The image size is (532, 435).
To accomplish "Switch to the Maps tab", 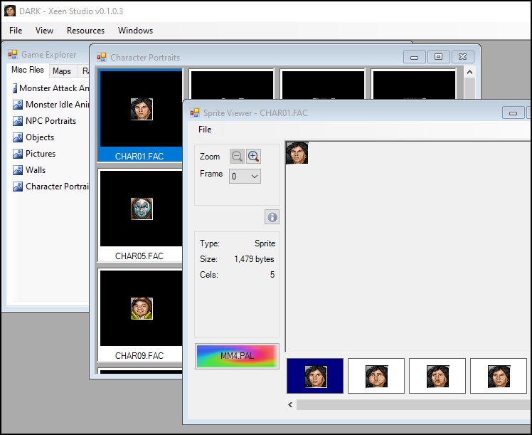I will (62, 71).
